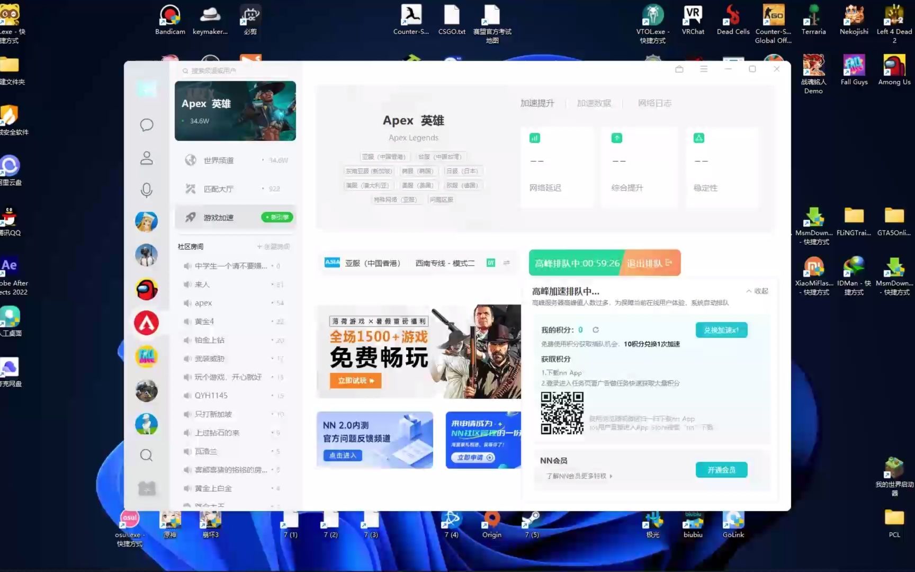Click 退出排队 to leave the queue
The height and width of the screenshot is (572, 915).
click(650, 263)
